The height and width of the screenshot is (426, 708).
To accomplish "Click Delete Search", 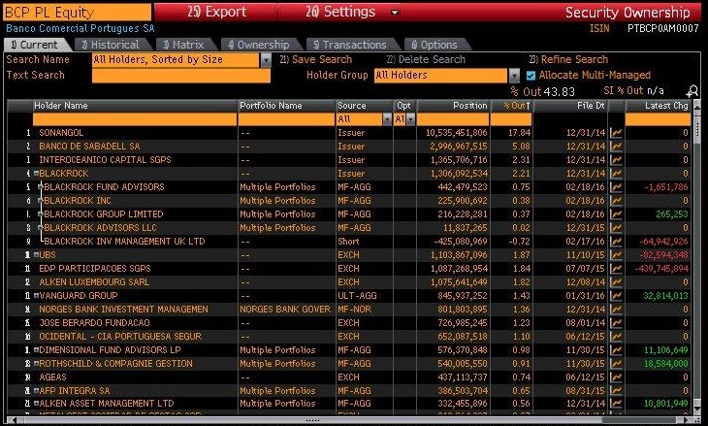I will pos(426,59).
